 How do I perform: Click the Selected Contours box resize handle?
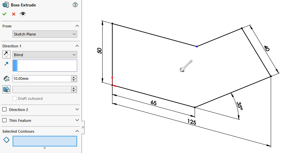(x=45, y=148)
